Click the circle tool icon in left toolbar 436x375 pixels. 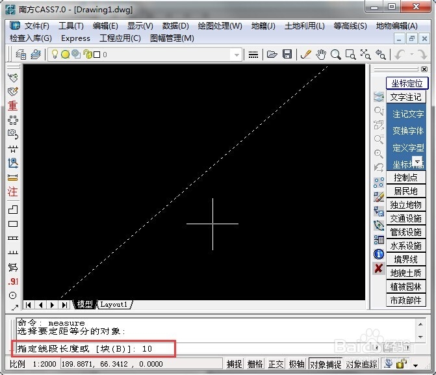tap(13, 295)
